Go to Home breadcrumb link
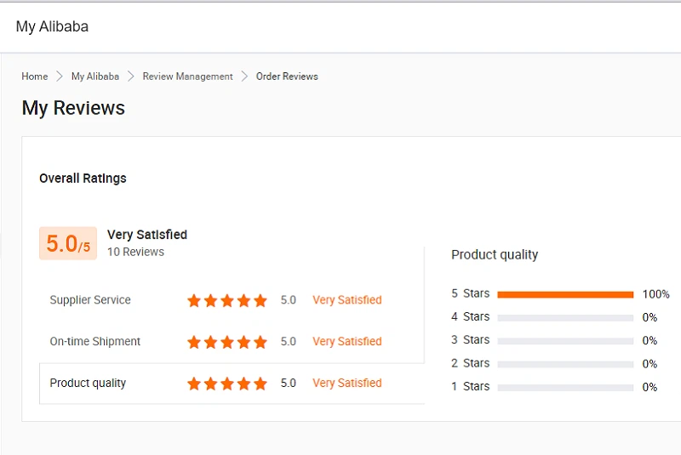Screen dimensions: 681x455 pyautogui.click(x=35, y=77)
